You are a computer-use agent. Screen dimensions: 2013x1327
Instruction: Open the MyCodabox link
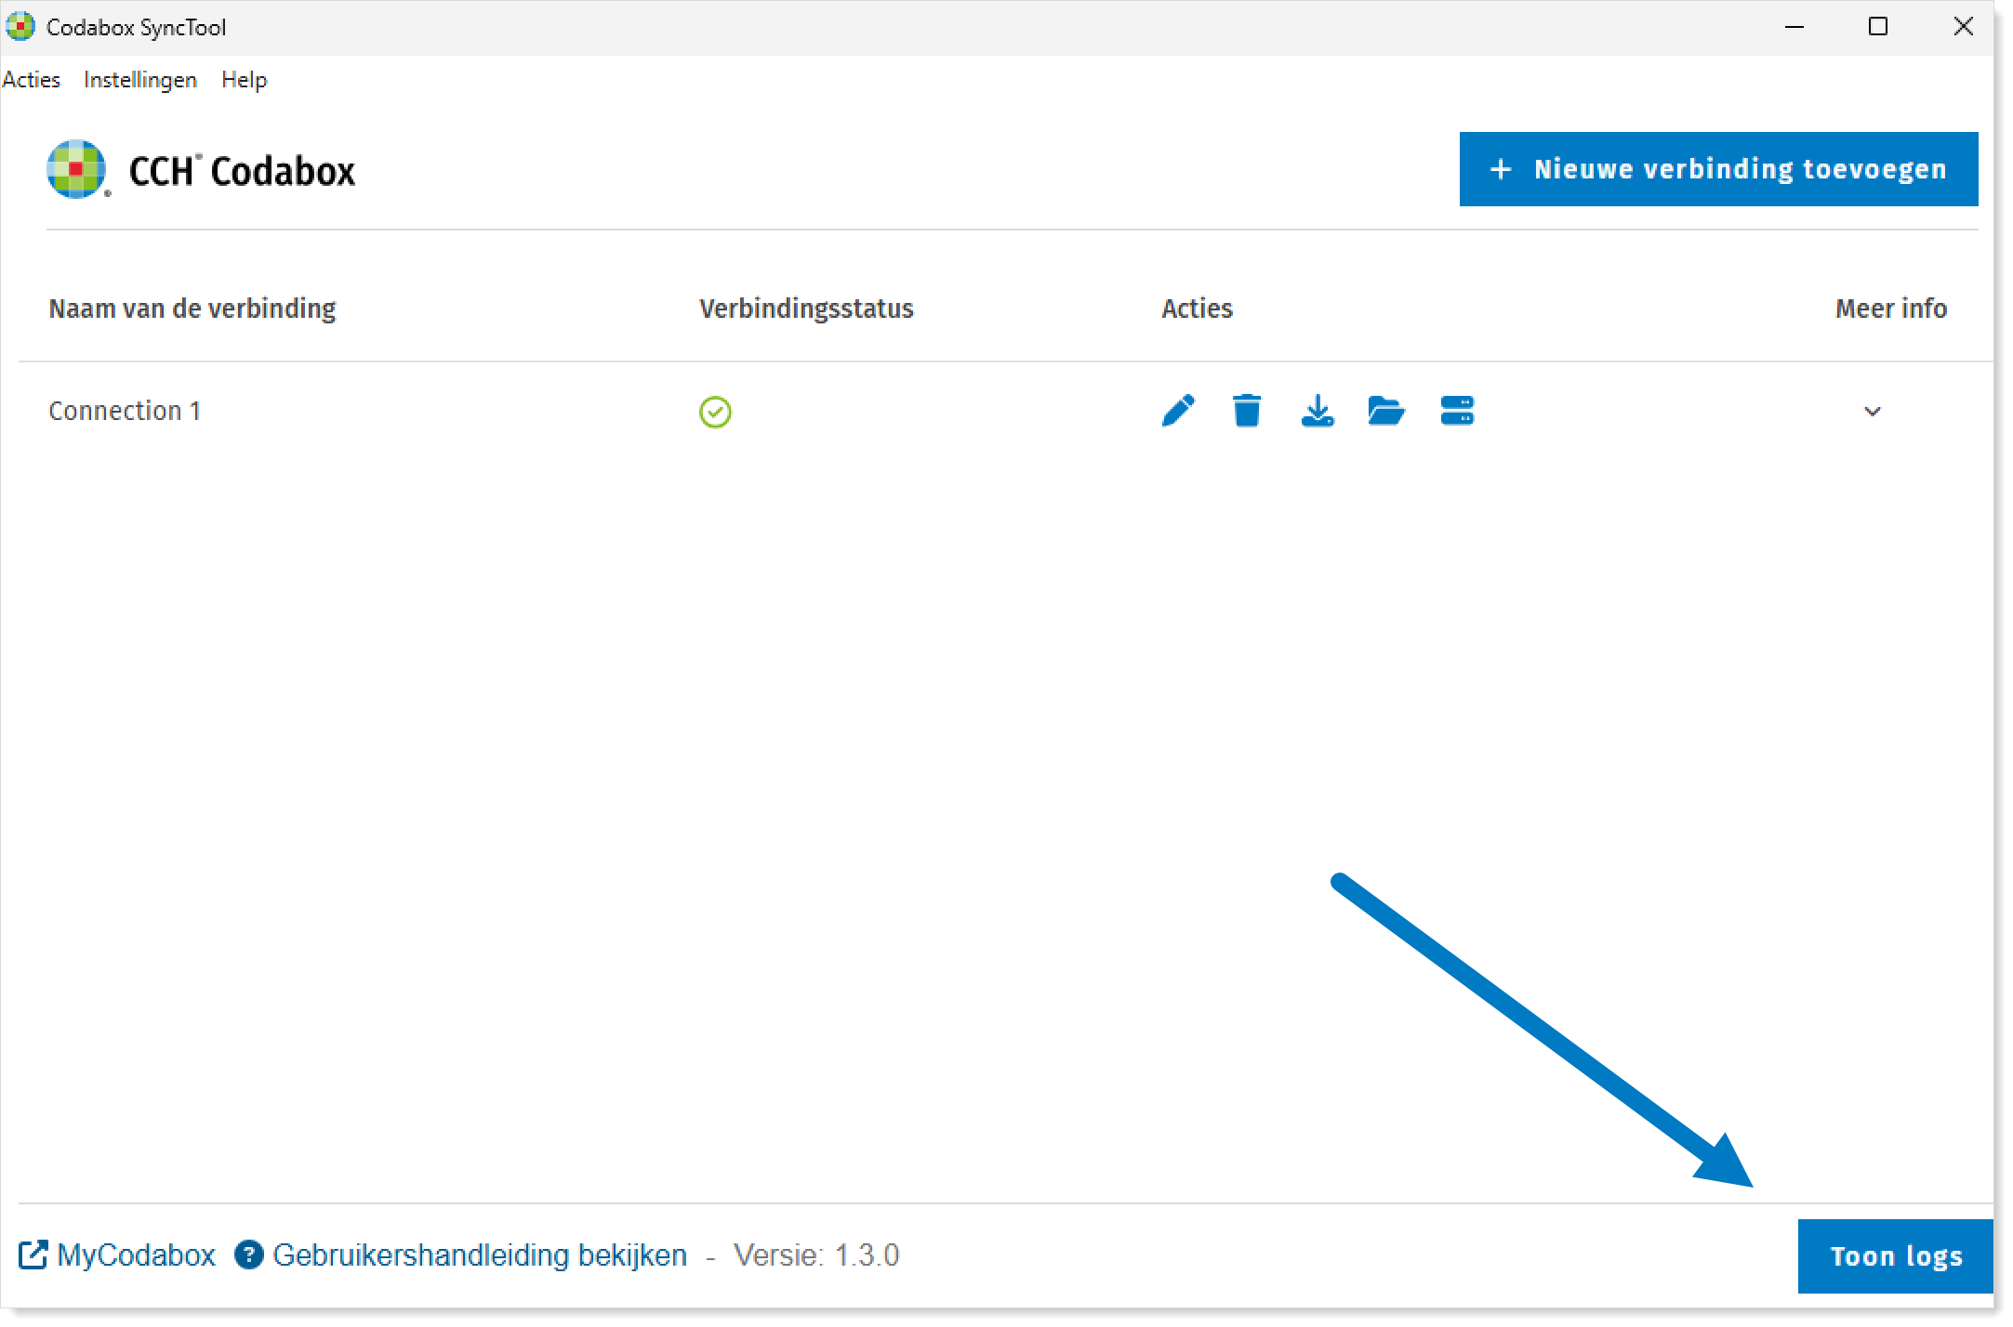[136, 1255]
